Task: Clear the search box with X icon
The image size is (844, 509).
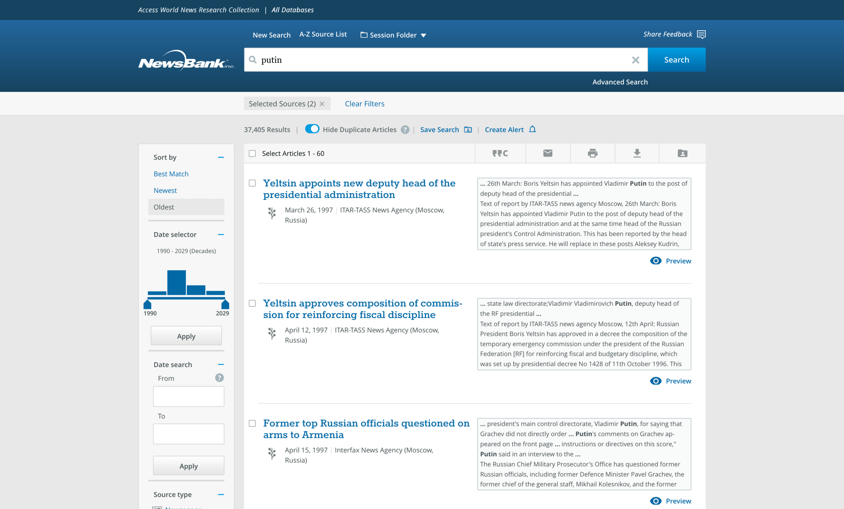Action: (x=636, y=60)
